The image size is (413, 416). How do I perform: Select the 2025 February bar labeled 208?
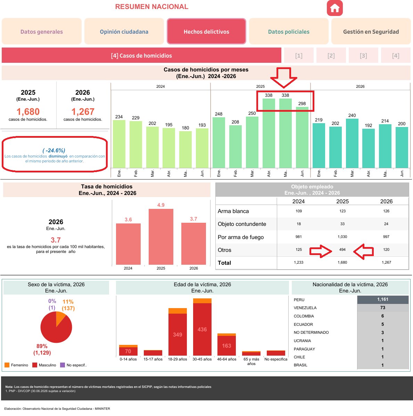235,146
